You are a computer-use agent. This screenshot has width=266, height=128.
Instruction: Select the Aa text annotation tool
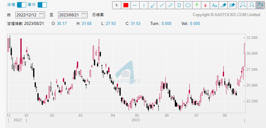[214, 5]
